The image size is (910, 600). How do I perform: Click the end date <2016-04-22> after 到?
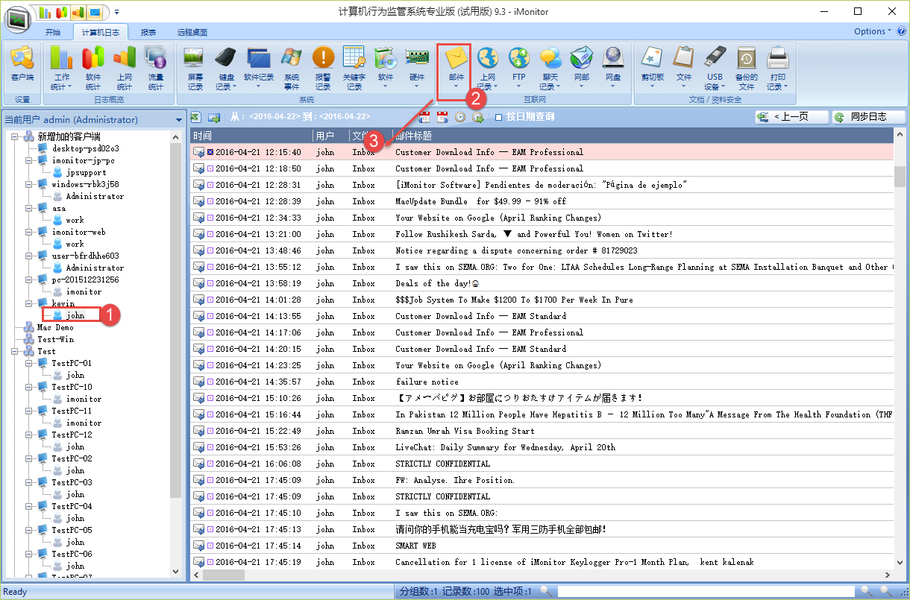point(344,117)
